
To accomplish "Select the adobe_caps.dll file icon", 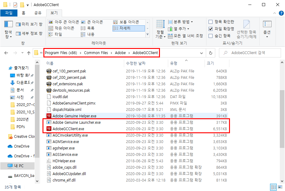I will (x=49, y=167).
